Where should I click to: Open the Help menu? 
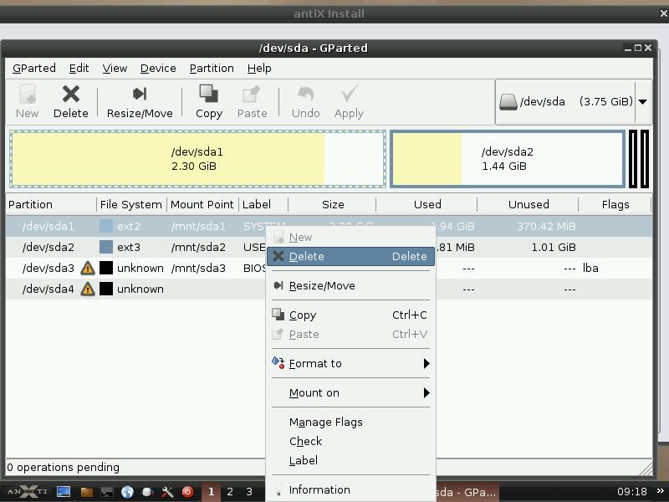tap(259, 69)
